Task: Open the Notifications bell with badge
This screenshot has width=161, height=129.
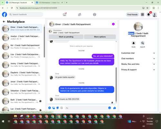Action: [x=148, y=15]
